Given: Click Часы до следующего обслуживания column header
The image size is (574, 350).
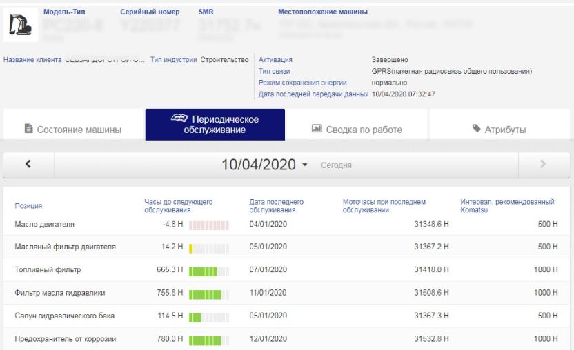Looking at the screenshot, I should coord(178,206).
